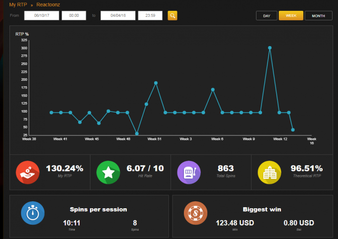The width and height of the screenshot is (338, 239).
Task: Focus the To date field 04/04/18
Action: pyautogui.click(x=118, y=16)
